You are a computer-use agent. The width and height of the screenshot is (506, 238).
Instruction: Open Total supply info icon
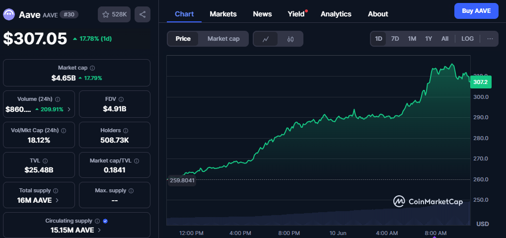tap(56, 190)
